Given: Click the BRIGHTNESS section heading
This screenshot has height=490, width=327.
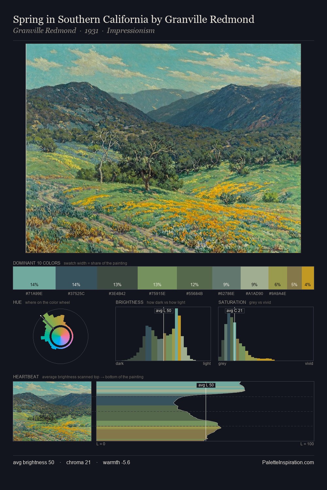Looking at the screenshot, I should pyautogui.click(x=129, y=302).
